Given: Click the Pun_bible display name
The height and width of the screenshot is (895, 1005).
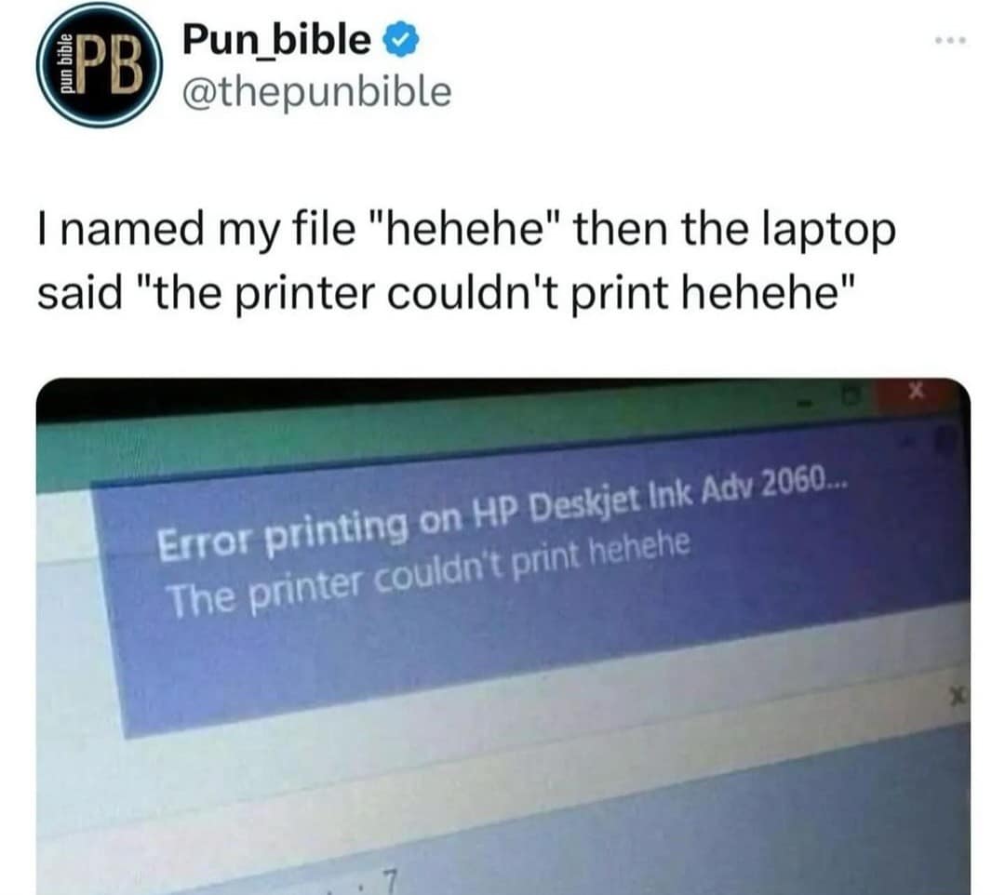Looking at the screenshot, I should pos(276,39).
